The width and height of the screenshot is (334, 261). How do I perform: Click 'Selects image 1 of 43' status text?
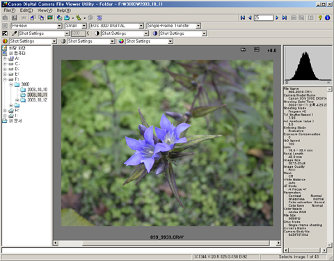pos(299,257)
